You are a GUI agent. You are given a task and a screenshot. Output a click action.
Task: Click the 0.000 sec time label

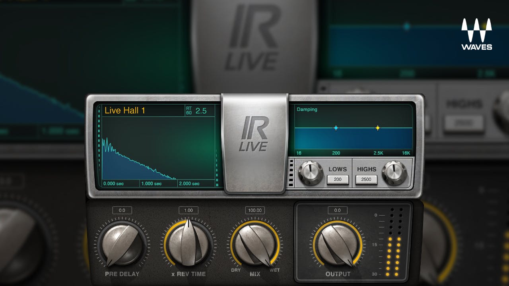(x=113, y=184)
